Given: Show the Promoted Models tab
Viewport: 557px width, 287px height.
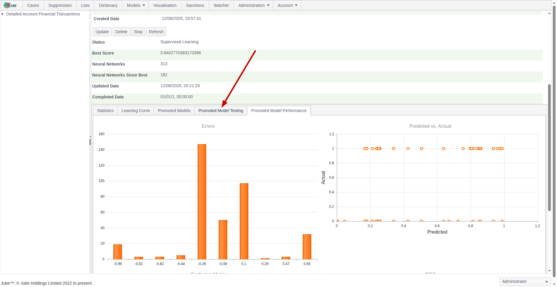Looking at the screenshot, I should [x=174, y=111].
